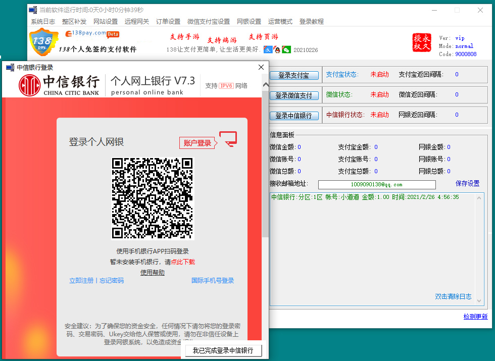Click the 网银总额 label

[432, 171]
